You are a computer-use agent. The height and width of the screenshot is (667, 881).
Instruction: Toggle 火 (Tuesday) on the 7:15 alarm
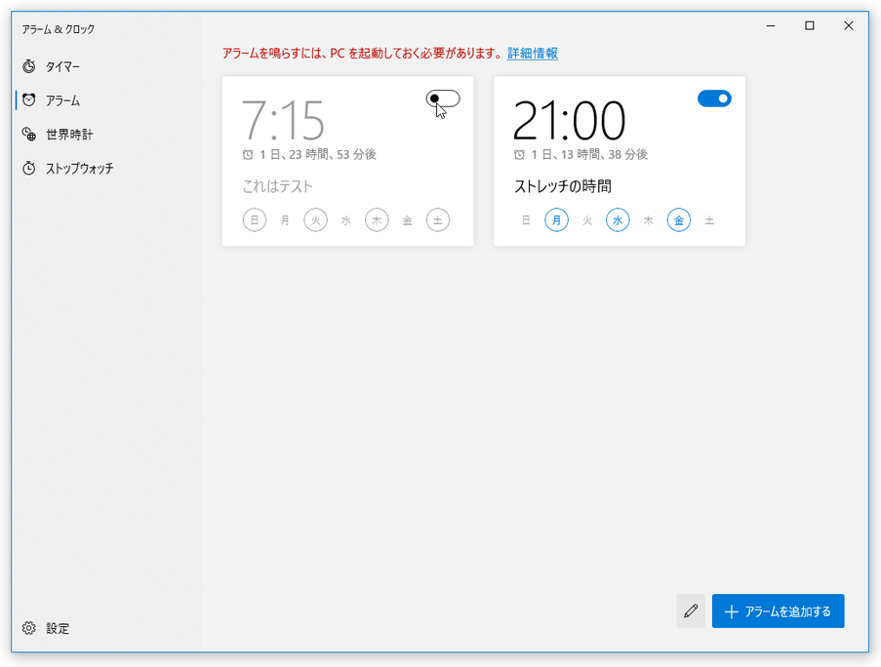click(316, 220)
